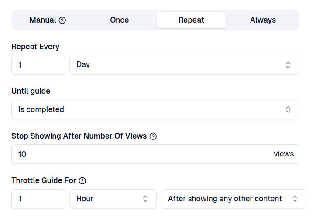
Task: Click chevron in After showing any other content
Action: pos(295,199)
